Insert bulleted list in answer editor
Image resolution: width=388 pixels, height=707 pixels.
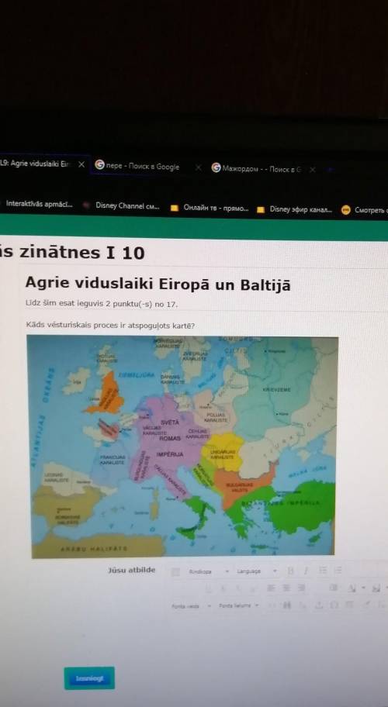323,571
